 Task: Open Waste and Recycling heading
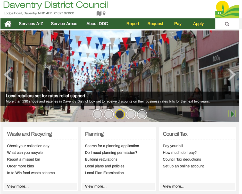[29, 134]
